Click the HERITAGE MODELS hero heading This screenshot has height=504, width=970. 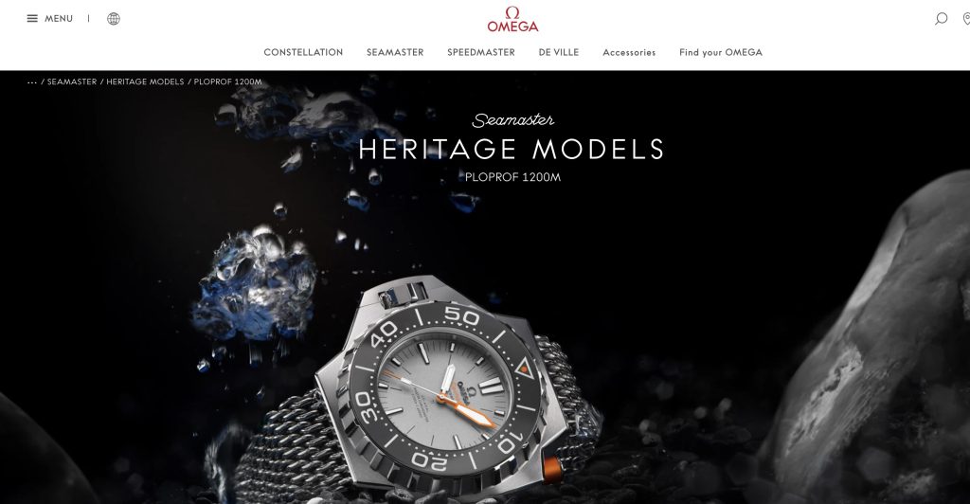[x=511, y=150]
